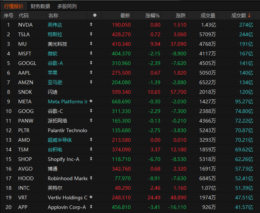This screenshot has height=213, width=260.
Task: Click the up-down marker icon in the AAPL row
Action: (91, 72)
